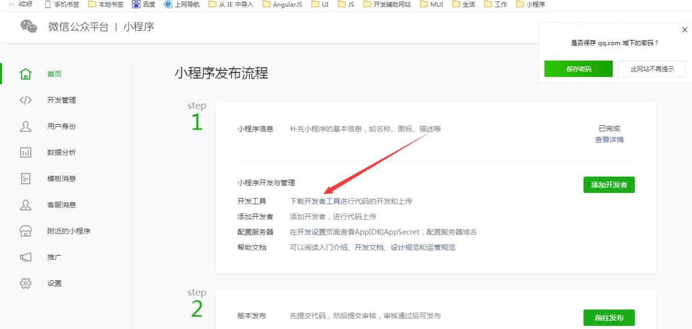Viewport: 692px width, 329px height.
Task: Click the 小程序信息 label
Action: (255, 129)
